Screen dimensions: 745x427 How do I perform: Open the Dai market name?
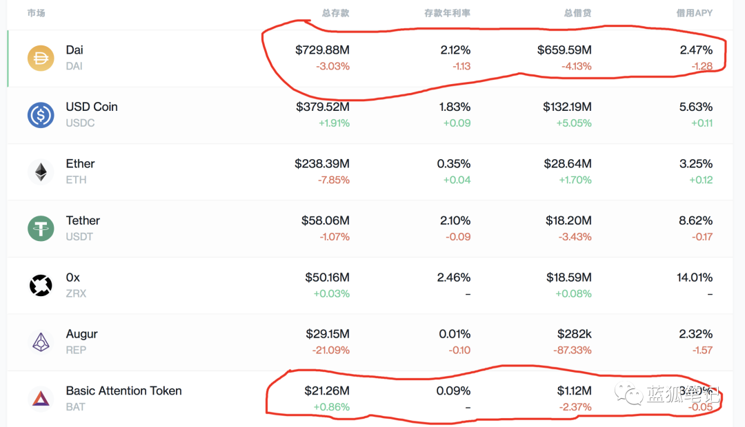(x=74, y=50)
